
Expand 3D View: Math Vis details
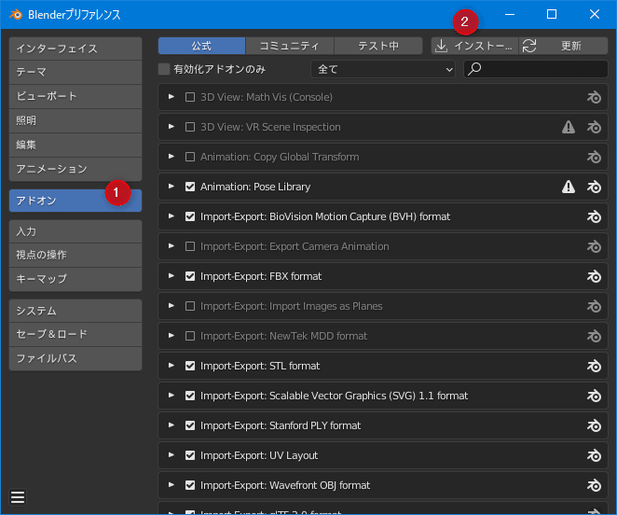point(171,96)
